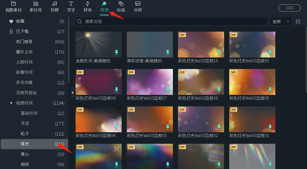Select the highlighted 炫光 subcategory
This screenshot has width=307, height=169.
[34, 144]
